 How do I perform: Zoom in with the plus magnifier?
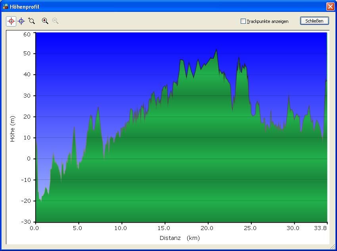[45, 21]
